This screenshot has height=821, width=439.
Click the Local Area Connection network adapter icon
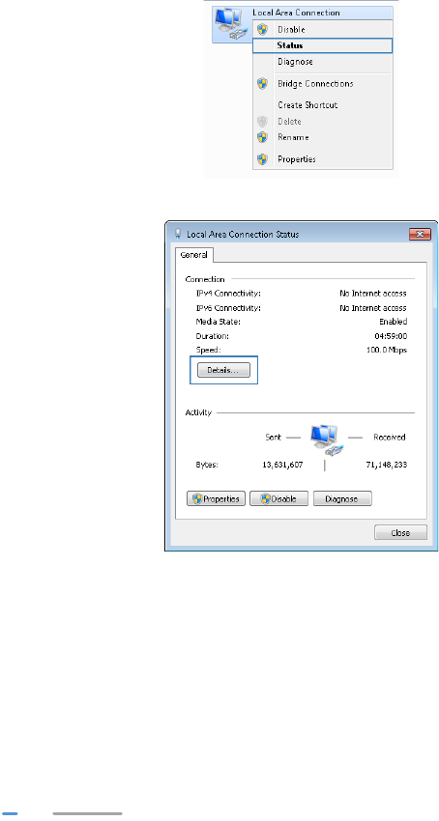231,24
